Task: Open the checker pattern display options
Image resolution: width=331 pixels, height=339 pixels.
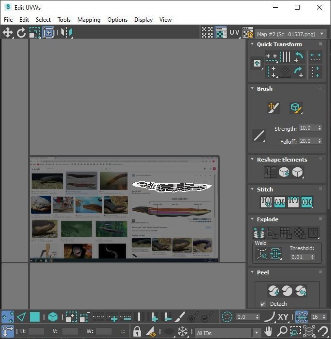Action: point(207,32)
